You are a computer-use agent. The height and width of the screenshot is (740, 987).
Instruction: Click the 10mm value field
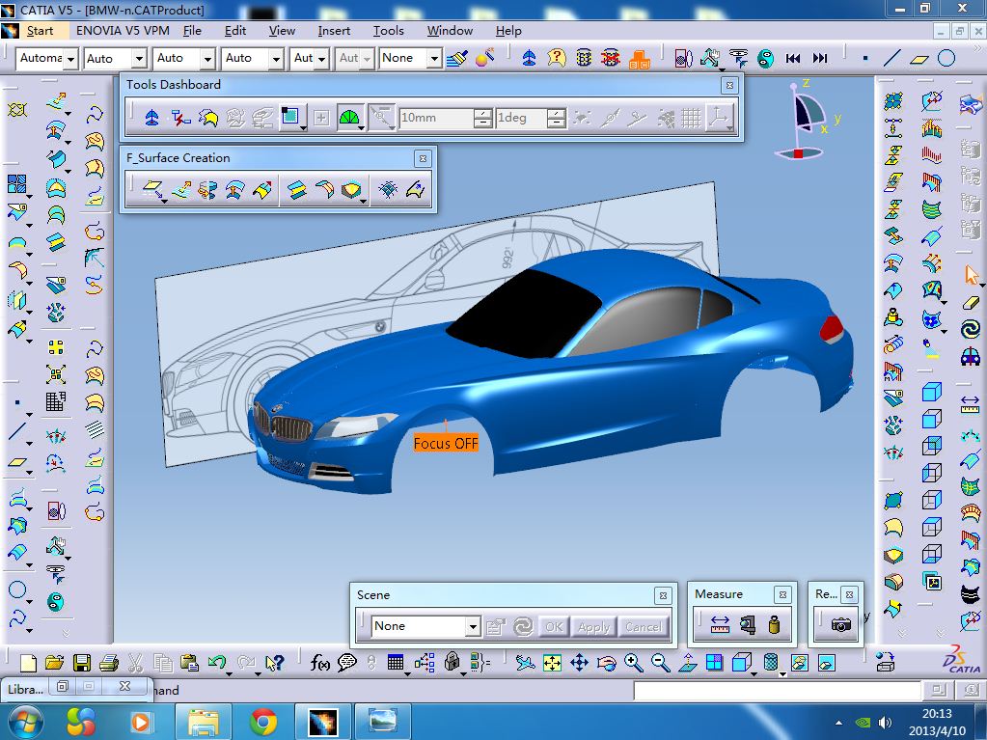435,118
